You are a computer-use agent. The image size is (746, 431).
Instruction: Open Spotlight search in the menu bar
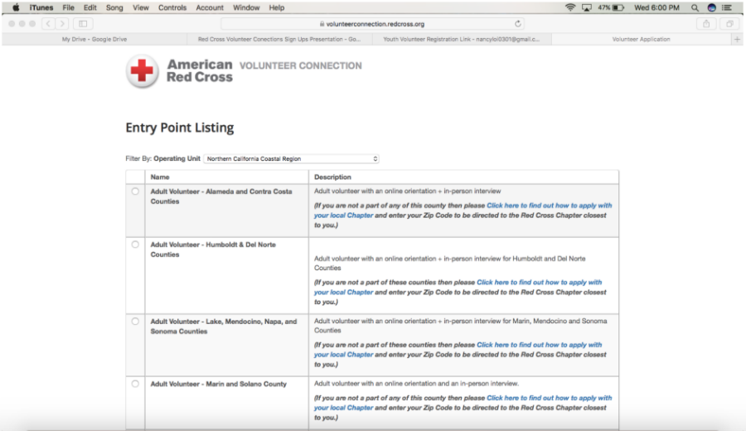695,7
